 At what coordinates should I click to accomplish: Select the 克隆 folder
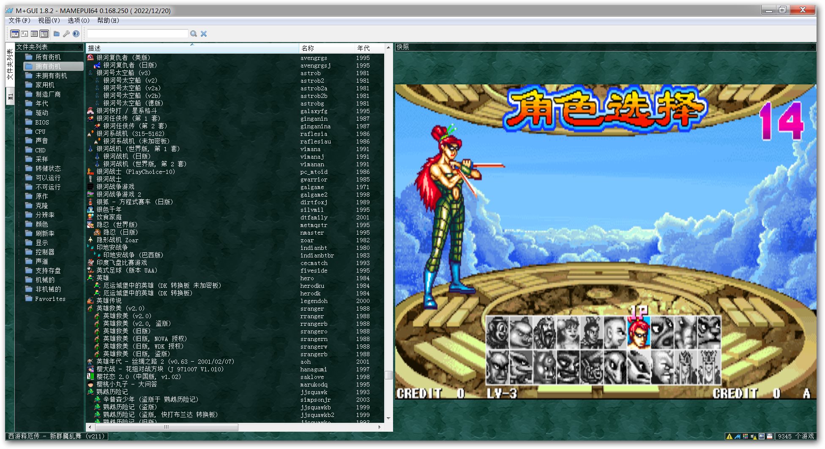click(x=41, y=206)
